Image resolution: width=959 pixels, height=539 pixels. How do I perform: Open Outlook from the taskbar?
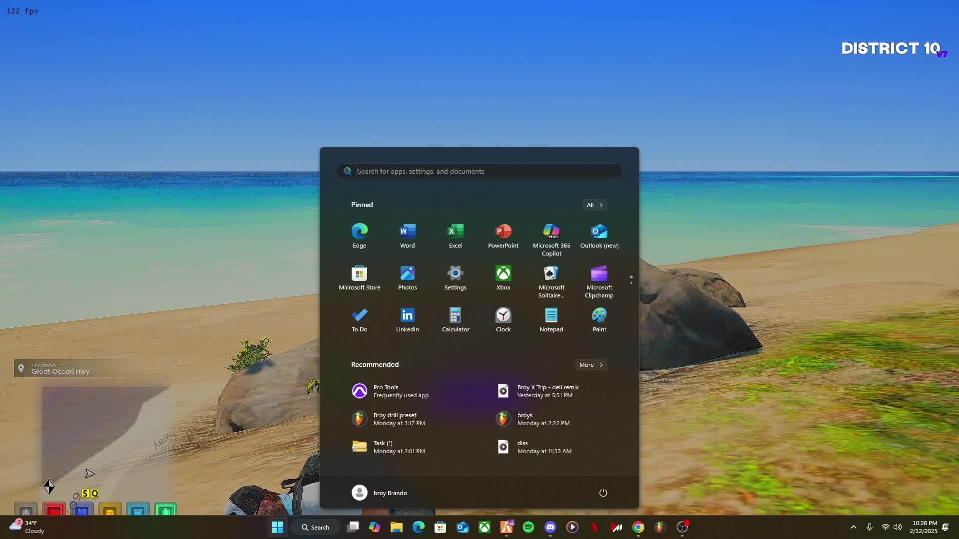pyautogui.click(x=463, y=527)
